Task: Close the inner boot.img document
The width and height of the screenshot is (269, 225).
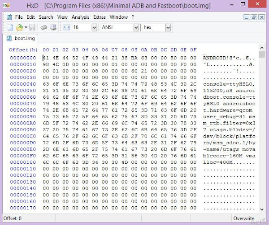Action: pyautogui.click(x=262, y=17)
